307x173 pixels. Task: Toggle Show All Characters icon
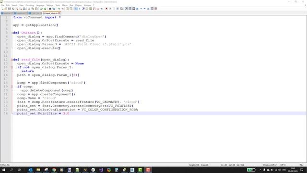pos(79,9)
